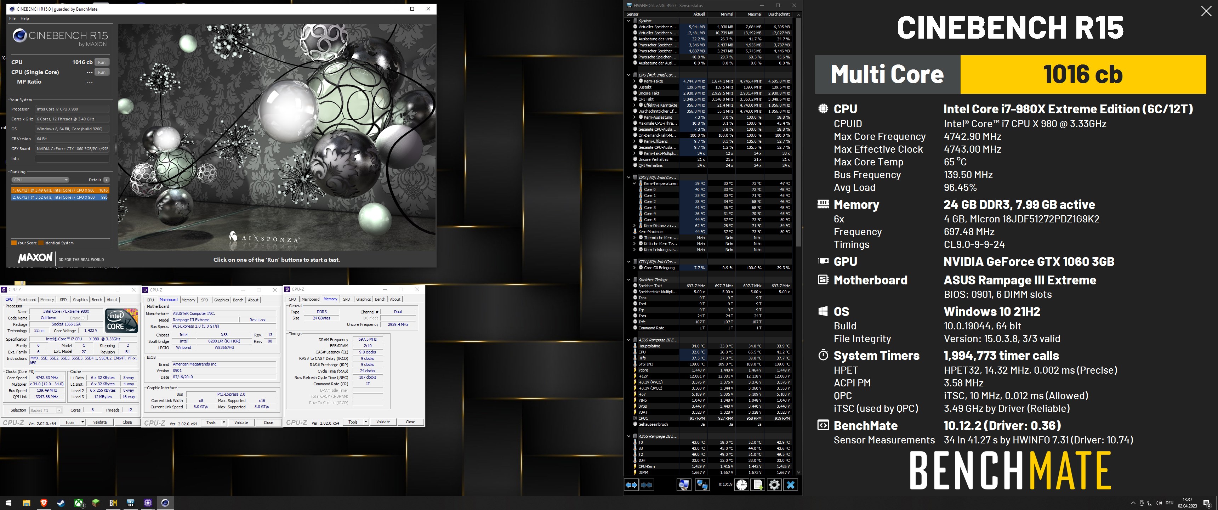The image size is (1218, 510).
Task: Click keyboard language DEU indicator
Action: click(x=1169, y=503)
